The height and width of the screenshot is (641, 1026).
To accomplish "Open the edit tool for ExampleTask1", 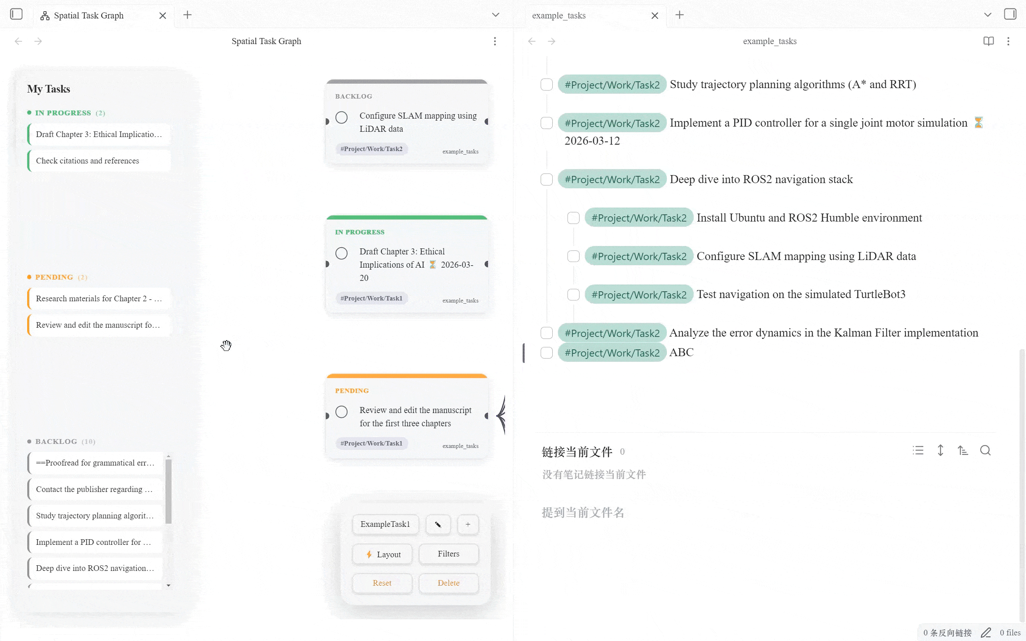I will 438,524.
